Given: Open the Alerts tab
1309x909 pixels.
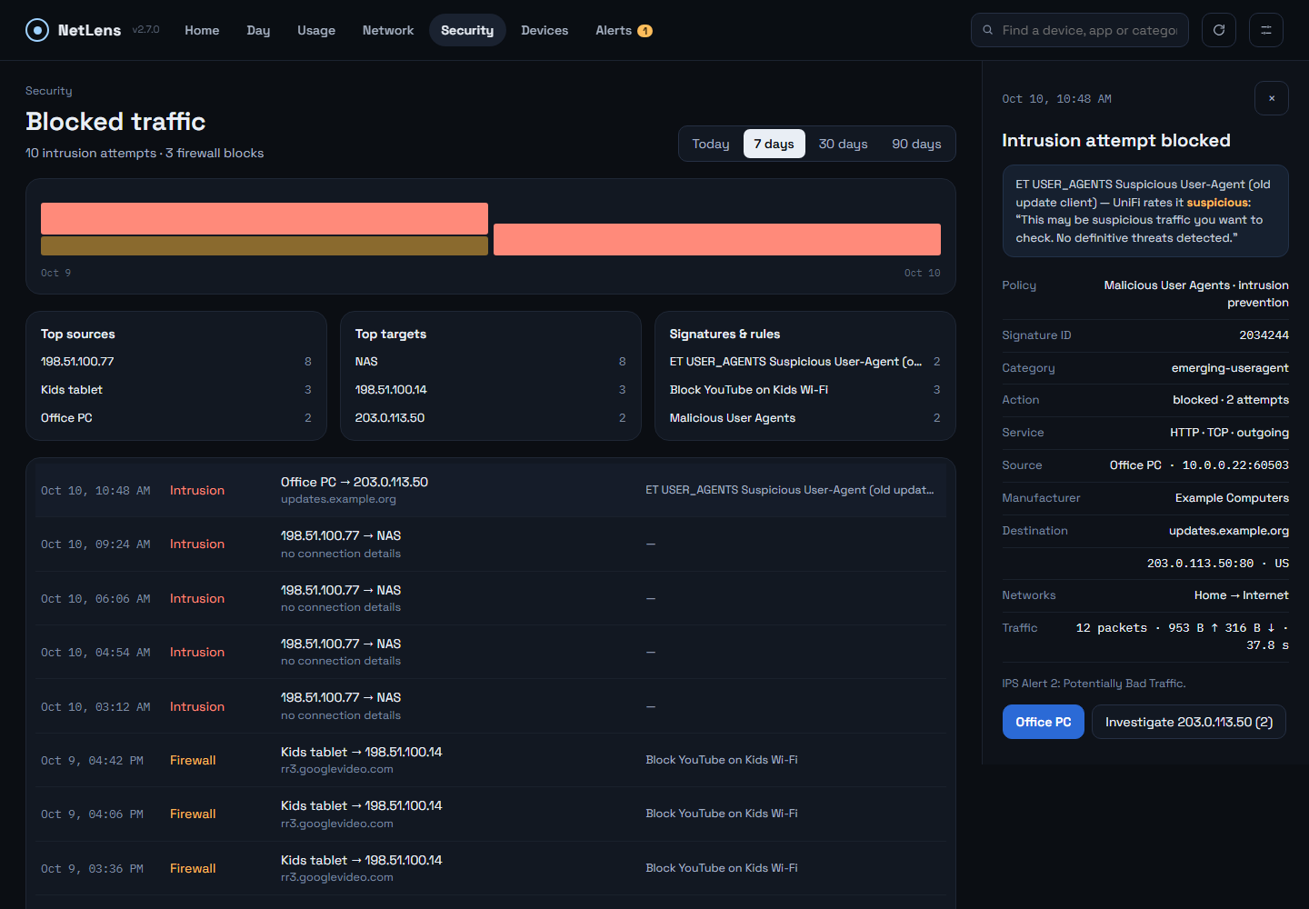Looking at the screenshot, I should [624, 30].
